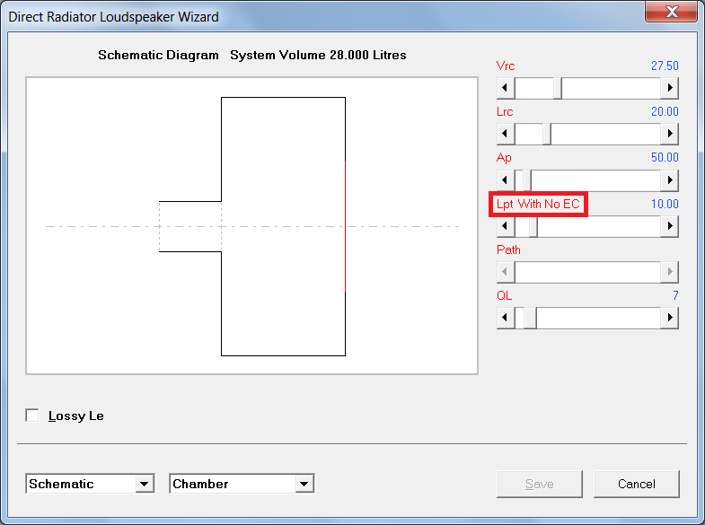Open the Schematic view dropdown

(x=145, y=484)
